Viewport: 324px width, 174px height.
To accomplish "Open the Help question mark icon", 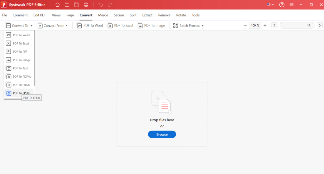I will (282, 5).
